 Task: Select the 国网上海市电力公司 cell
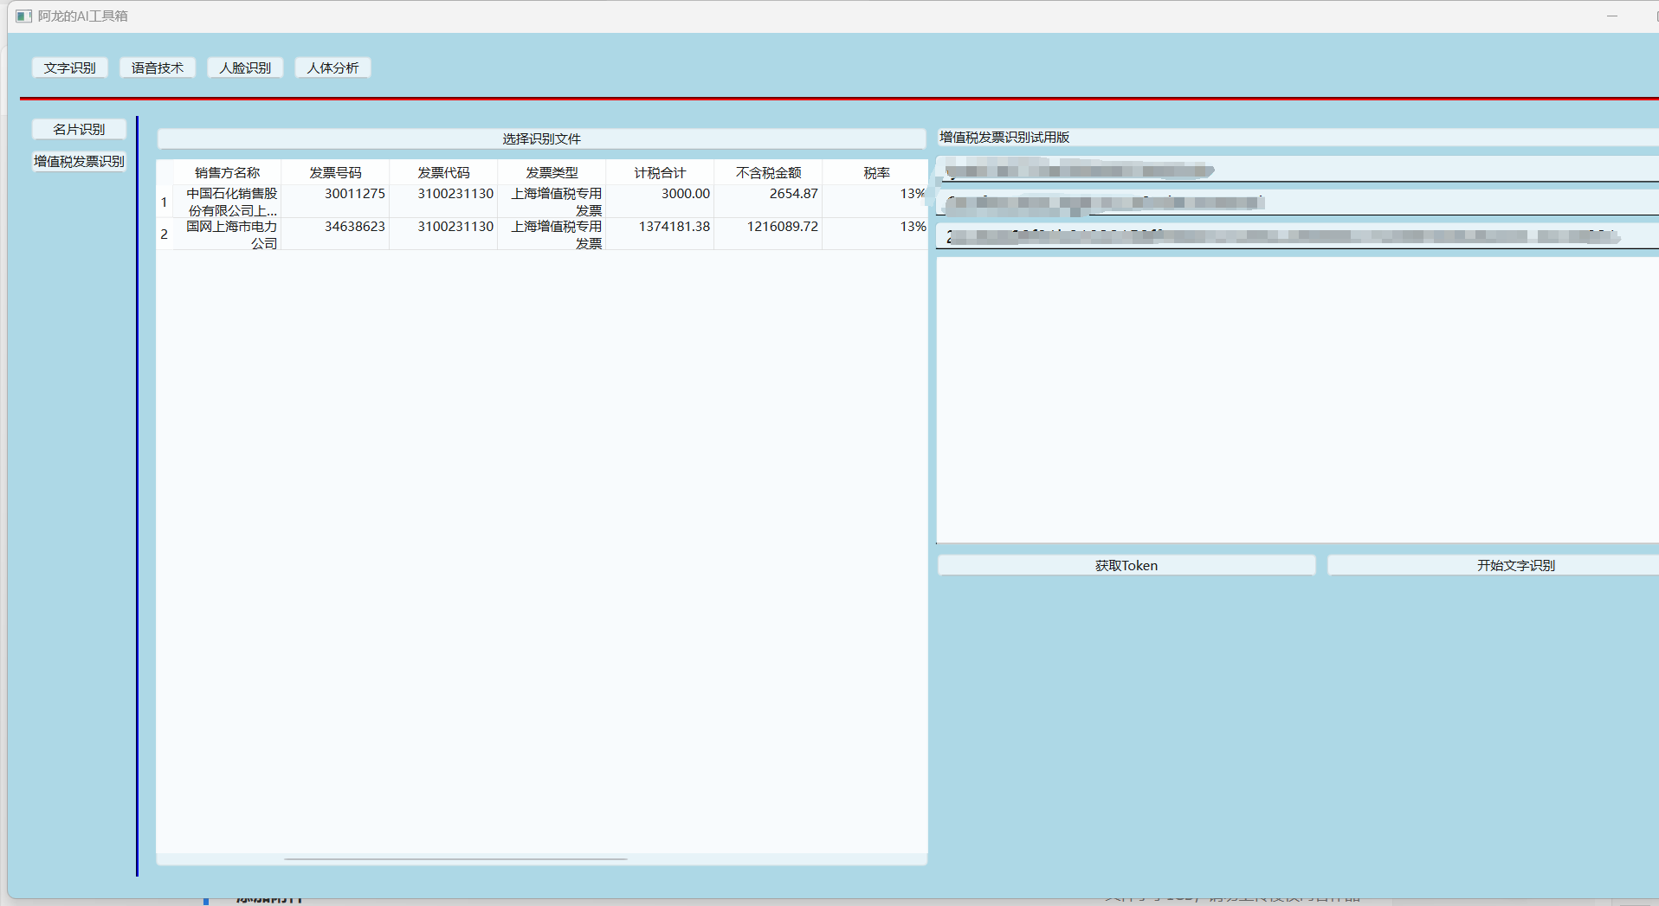click(227, 234)
